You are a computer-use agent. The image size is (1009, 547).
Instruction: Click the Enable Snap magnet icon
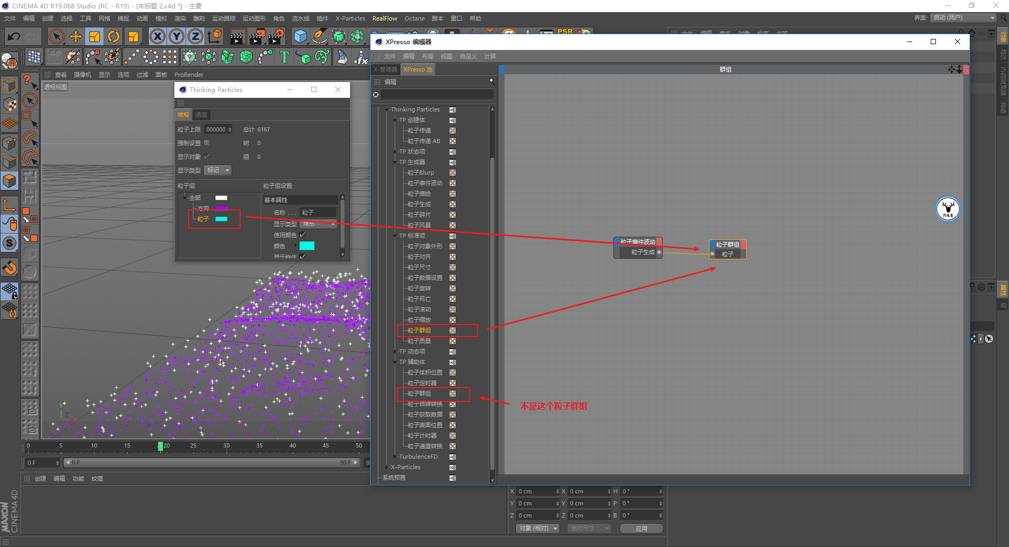coord(9,268)
